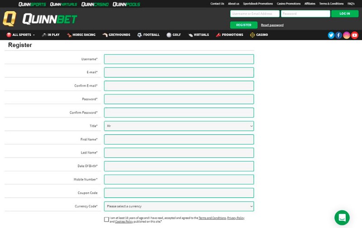Open the Casino menu item
The width and height of the screenshot is (362, 228).
(262, 35)
